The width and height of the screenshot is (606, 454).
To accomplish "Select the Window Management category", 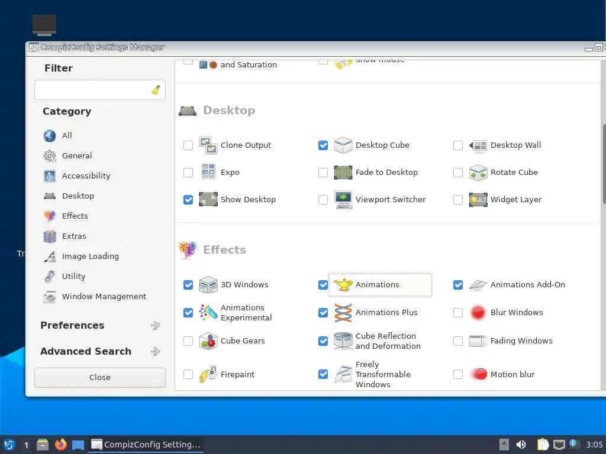I will pos(95,297).
